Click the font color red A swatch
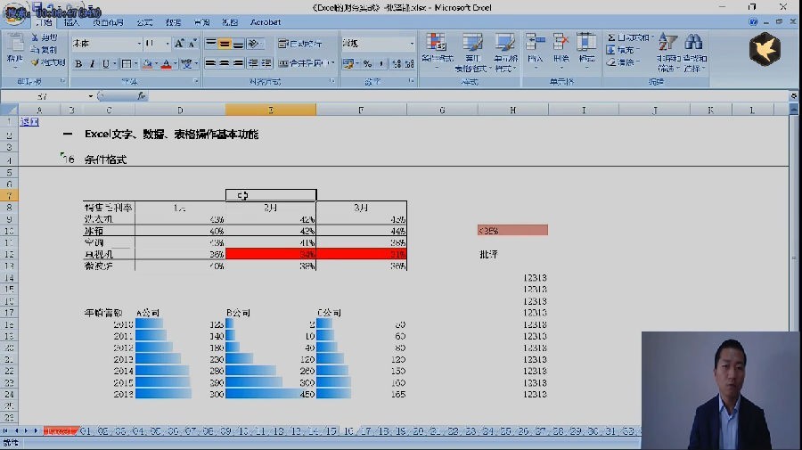Screen dimensions: 802x450 pos(166,64)
